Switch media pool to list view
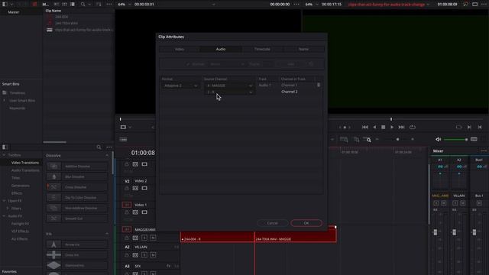 73,5
